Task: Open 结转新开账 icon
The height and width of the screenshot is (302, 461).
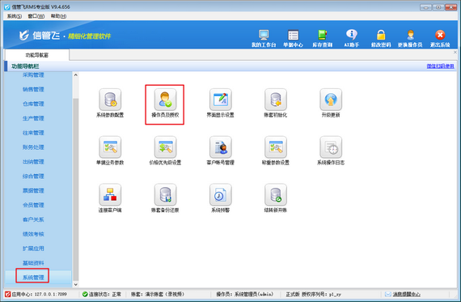Action: click(x=276, y=195)
